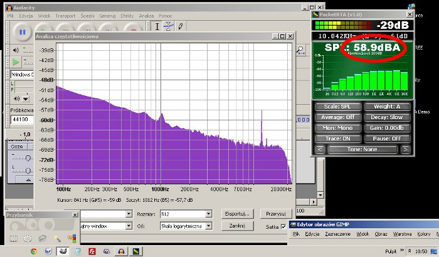
Task: Open the Edycja menu in Audacity
Action: coord(26,16)
